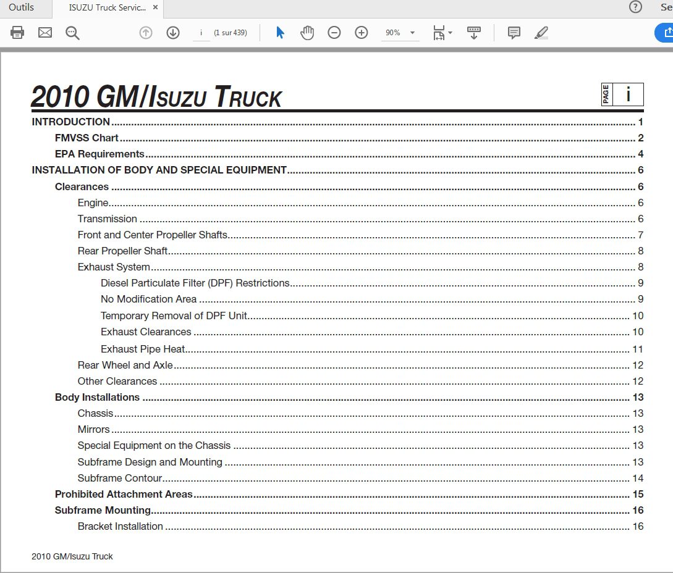Activate the hand pan tool

pyautogui.click(x=307, y=33)
